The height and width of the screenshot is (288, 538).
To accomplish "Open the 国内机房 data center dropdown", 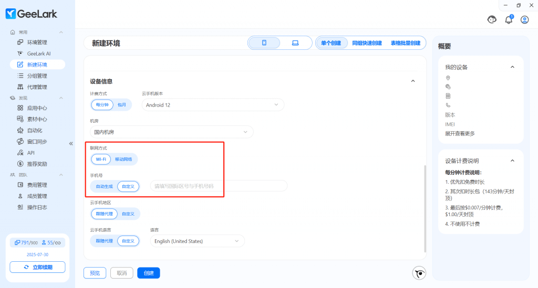I will (171, 132).
